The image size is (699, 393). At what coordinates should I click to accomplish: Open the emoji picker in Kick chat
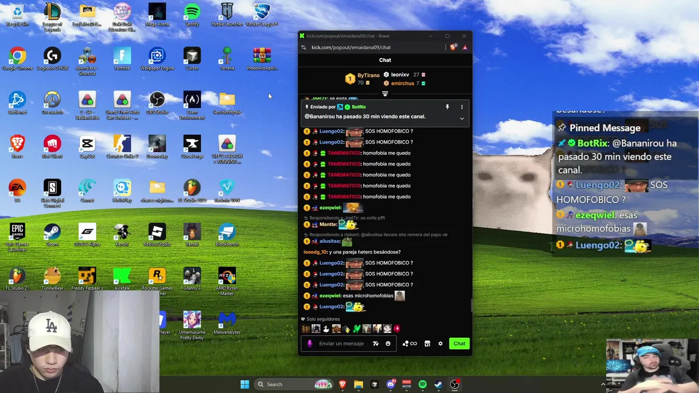(x=388, y=343)
